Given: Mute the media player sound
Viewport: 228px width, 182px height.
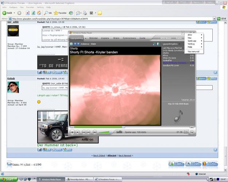Looking at the screenshot, I should click(x=96, y=132).
